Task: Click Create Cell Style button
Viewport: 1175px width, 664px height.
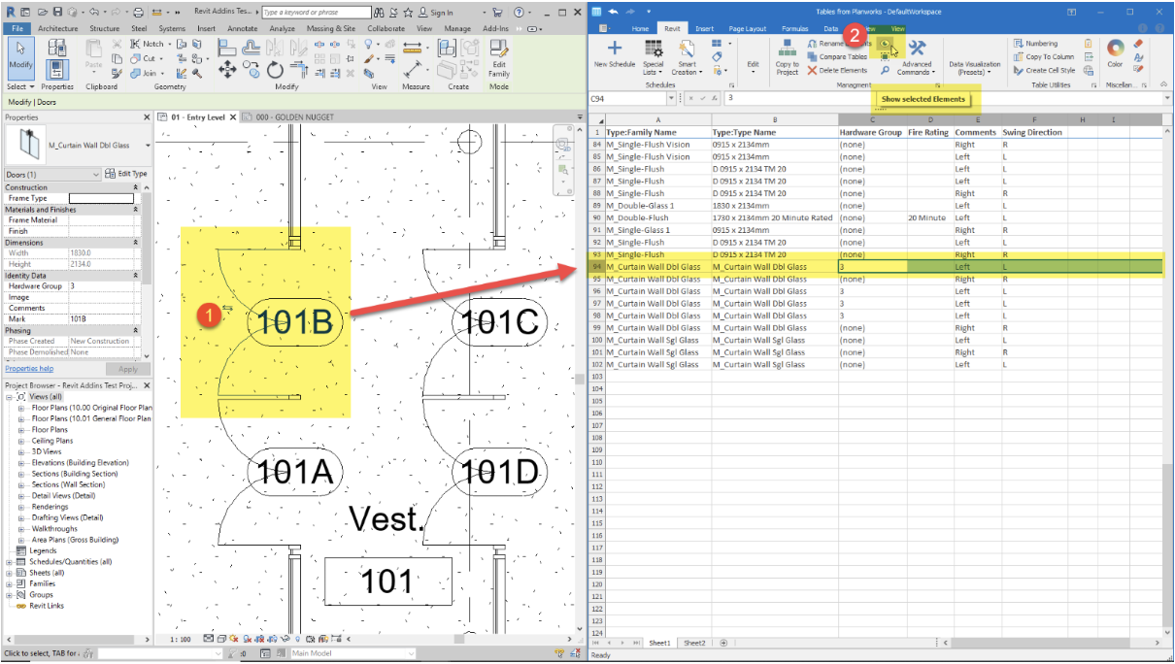Action: (1044, 70)
